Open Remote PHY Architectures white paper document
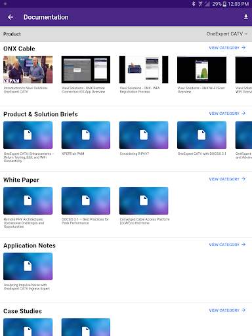 pyautogui.click(x=28, y=201)
